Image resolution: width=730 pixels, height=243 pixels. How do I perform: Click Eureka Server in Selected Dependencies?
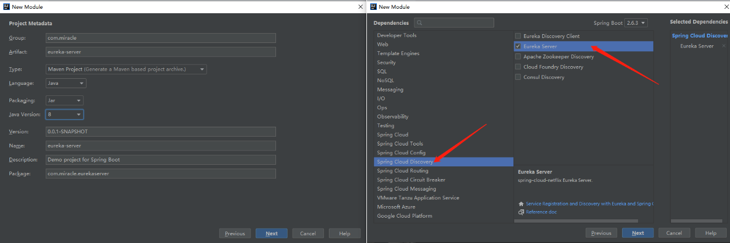coord(696,46)
